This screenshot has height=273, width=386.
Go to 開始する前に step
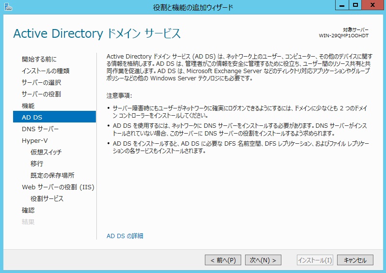(39, 59)
